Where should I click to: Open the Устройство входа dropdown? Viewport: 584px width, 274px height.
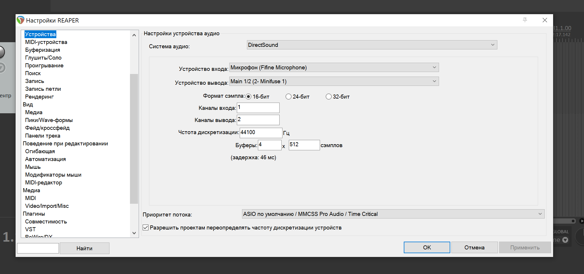click(x=334, y=67)
